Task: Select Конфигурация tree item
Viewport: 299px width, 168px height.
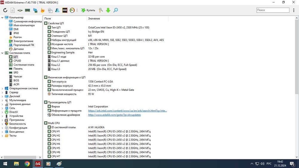Action: point(16,128)
